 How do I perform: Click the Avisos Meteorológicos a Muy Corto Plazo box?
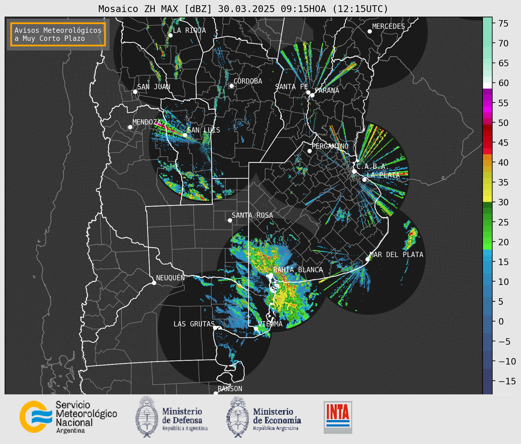coord(58,34)
